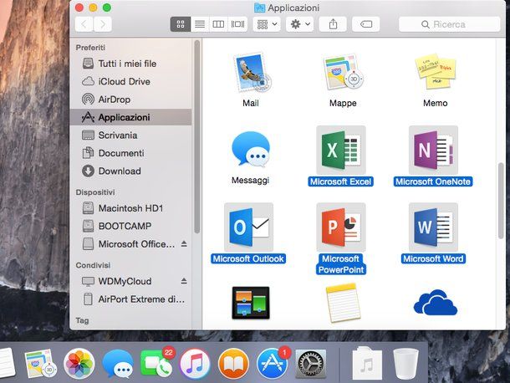Select Applicazioni in the sidebar
This screenshot has width=510, height=383.
point(130,117)
